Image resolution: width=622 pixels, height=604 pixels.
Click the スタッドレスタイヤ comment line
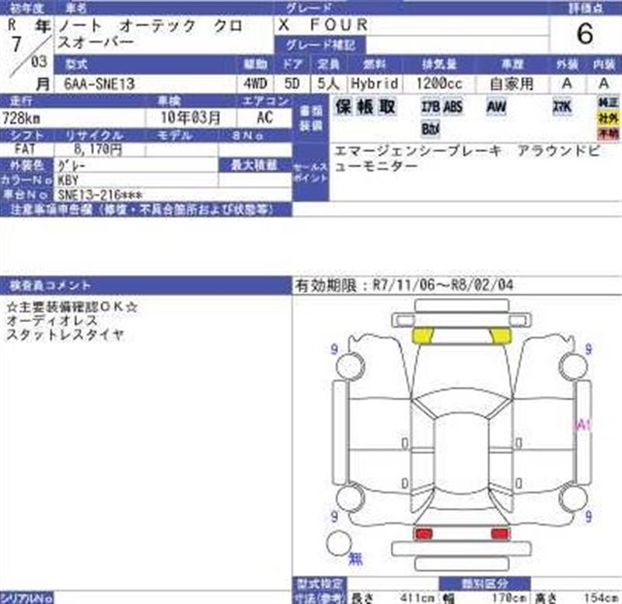pos(65,335)
